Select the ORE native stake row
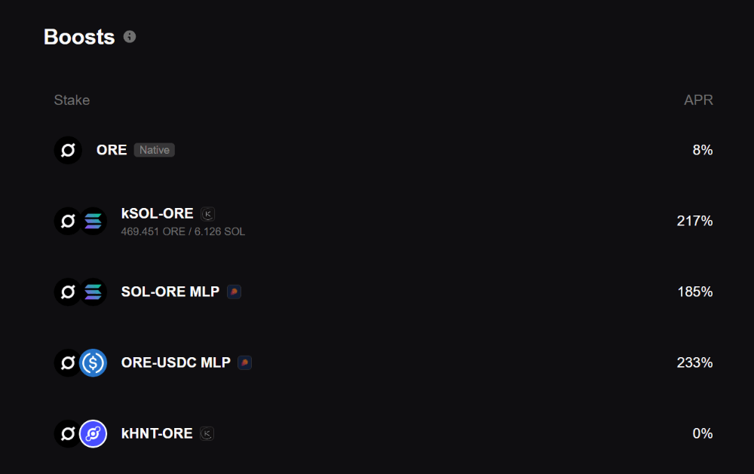Screen dimensions: 754x474 [383, 150]
